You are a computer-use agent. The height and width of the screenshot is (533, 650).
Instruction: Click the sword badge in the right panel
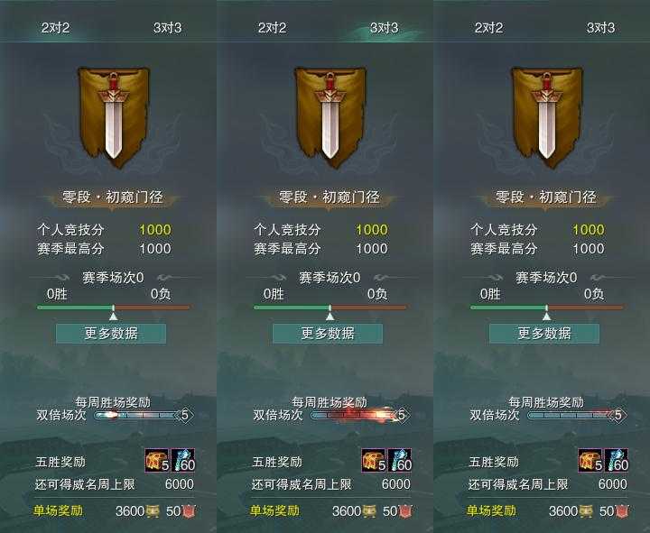(547, 117)
